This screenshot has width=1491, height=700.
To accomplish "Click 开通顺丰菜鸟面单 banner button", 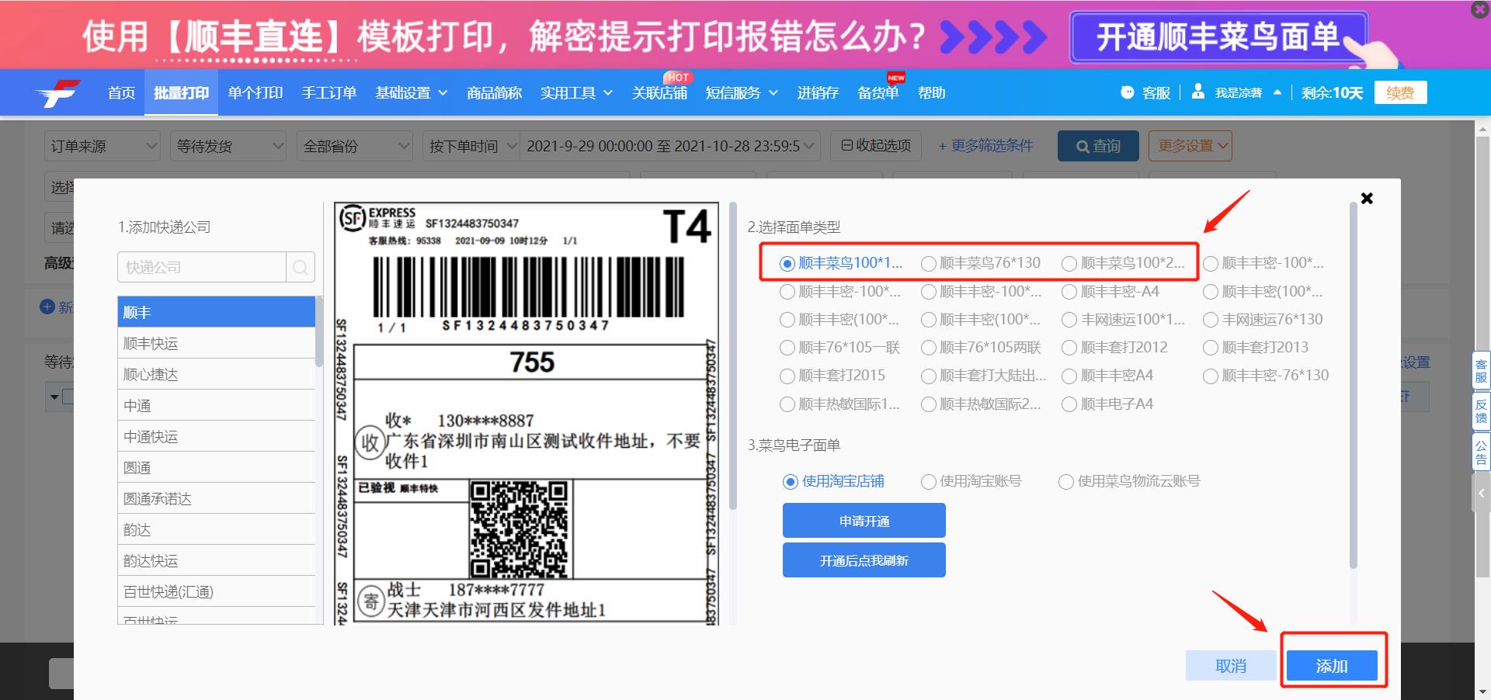I will (1218, 36).
